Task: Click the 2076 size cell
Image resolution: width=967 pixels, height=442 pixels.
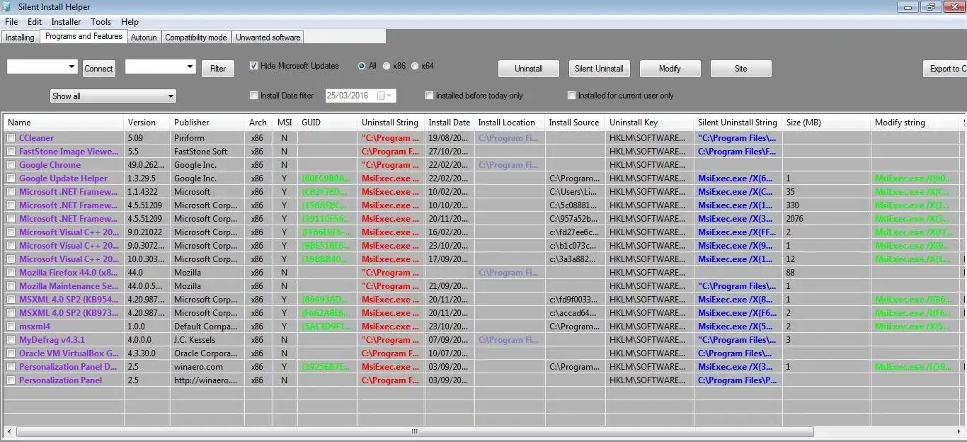Action: pos(795,219)
